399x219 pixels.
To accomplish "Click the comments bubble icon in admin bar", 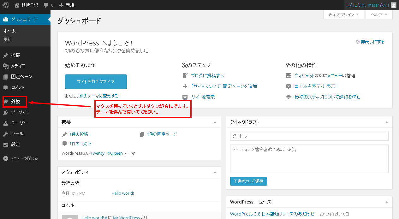I will (x=46, y=5).
